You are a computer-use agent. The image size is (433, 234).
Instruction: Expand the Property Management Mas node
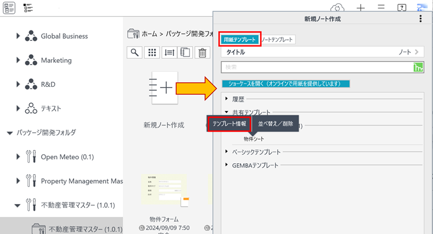click(x=18, y=181)
